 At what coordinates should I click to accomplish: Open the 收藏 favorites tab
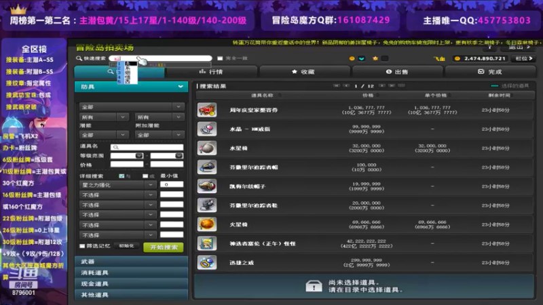click(303, 72)
